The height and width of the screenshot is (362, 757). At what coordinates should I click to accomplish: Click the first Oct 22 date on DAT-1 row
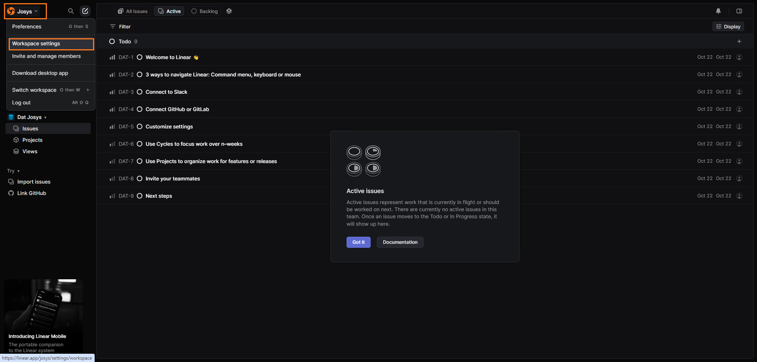pos(705,57)
